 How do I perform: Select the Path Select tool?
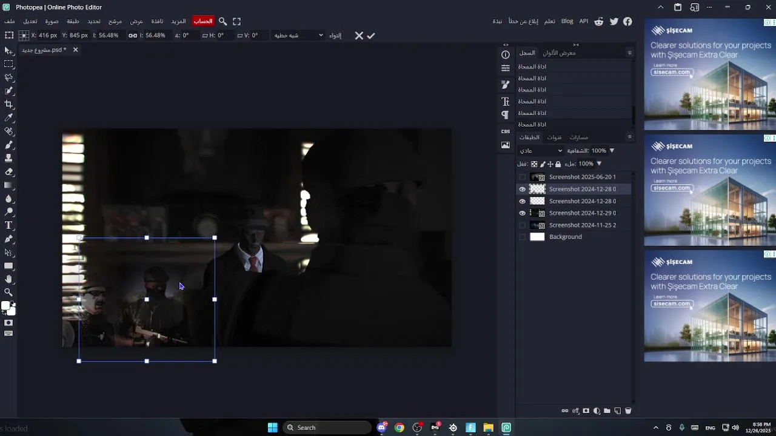coord(8,253)
